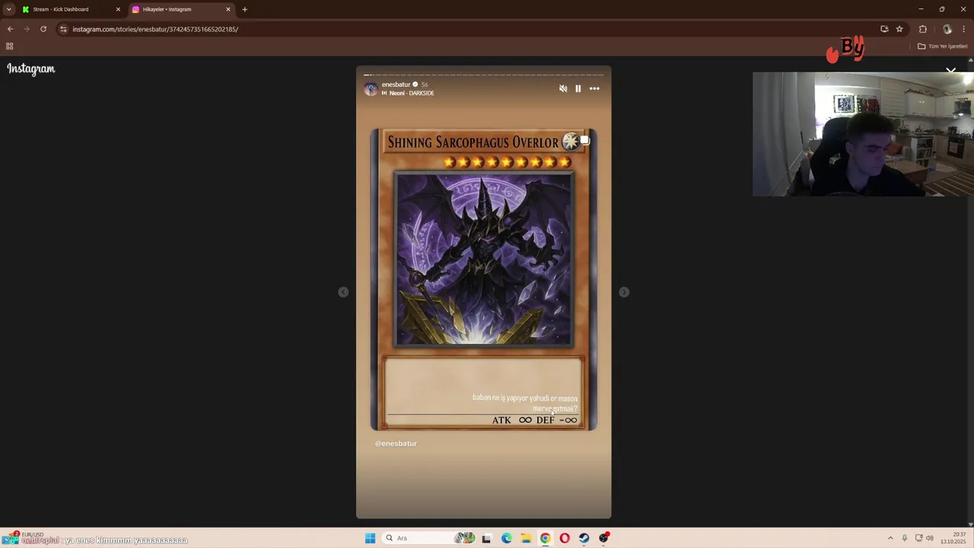Open network settings tray icon
Image resolution: width=974 pixels, height=548 pixels.
(918, 538)
